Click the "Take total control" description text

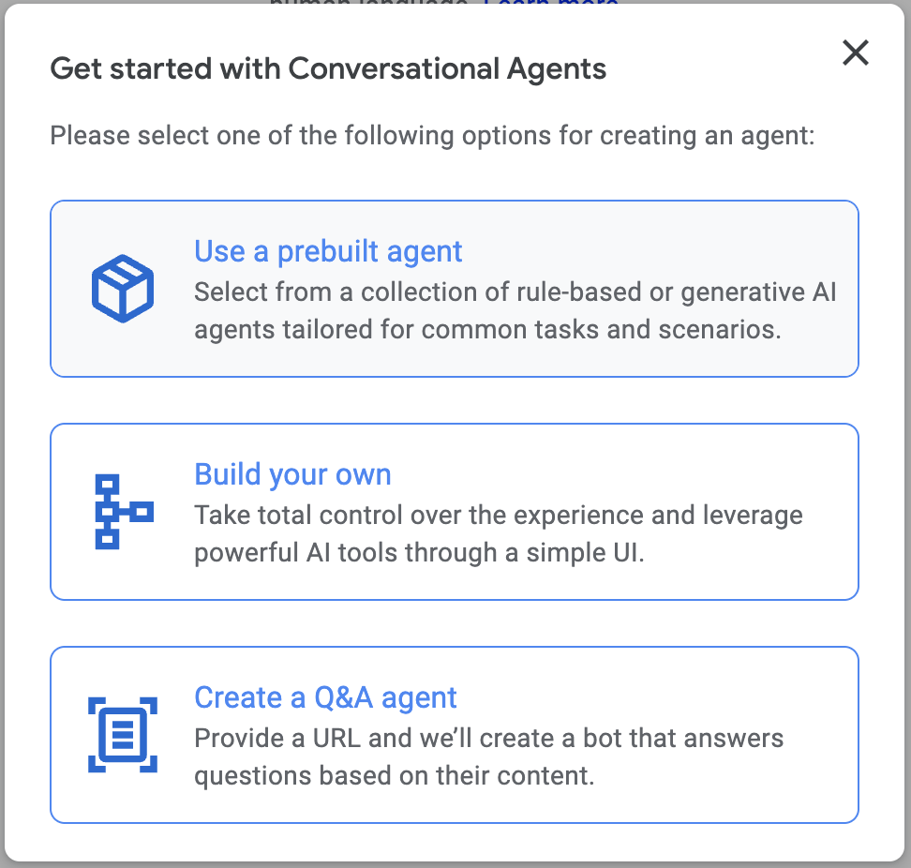click(498, 516)
